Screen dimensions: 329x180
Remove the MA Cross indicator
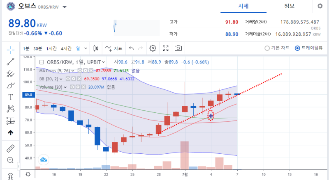tap(90, 71)
